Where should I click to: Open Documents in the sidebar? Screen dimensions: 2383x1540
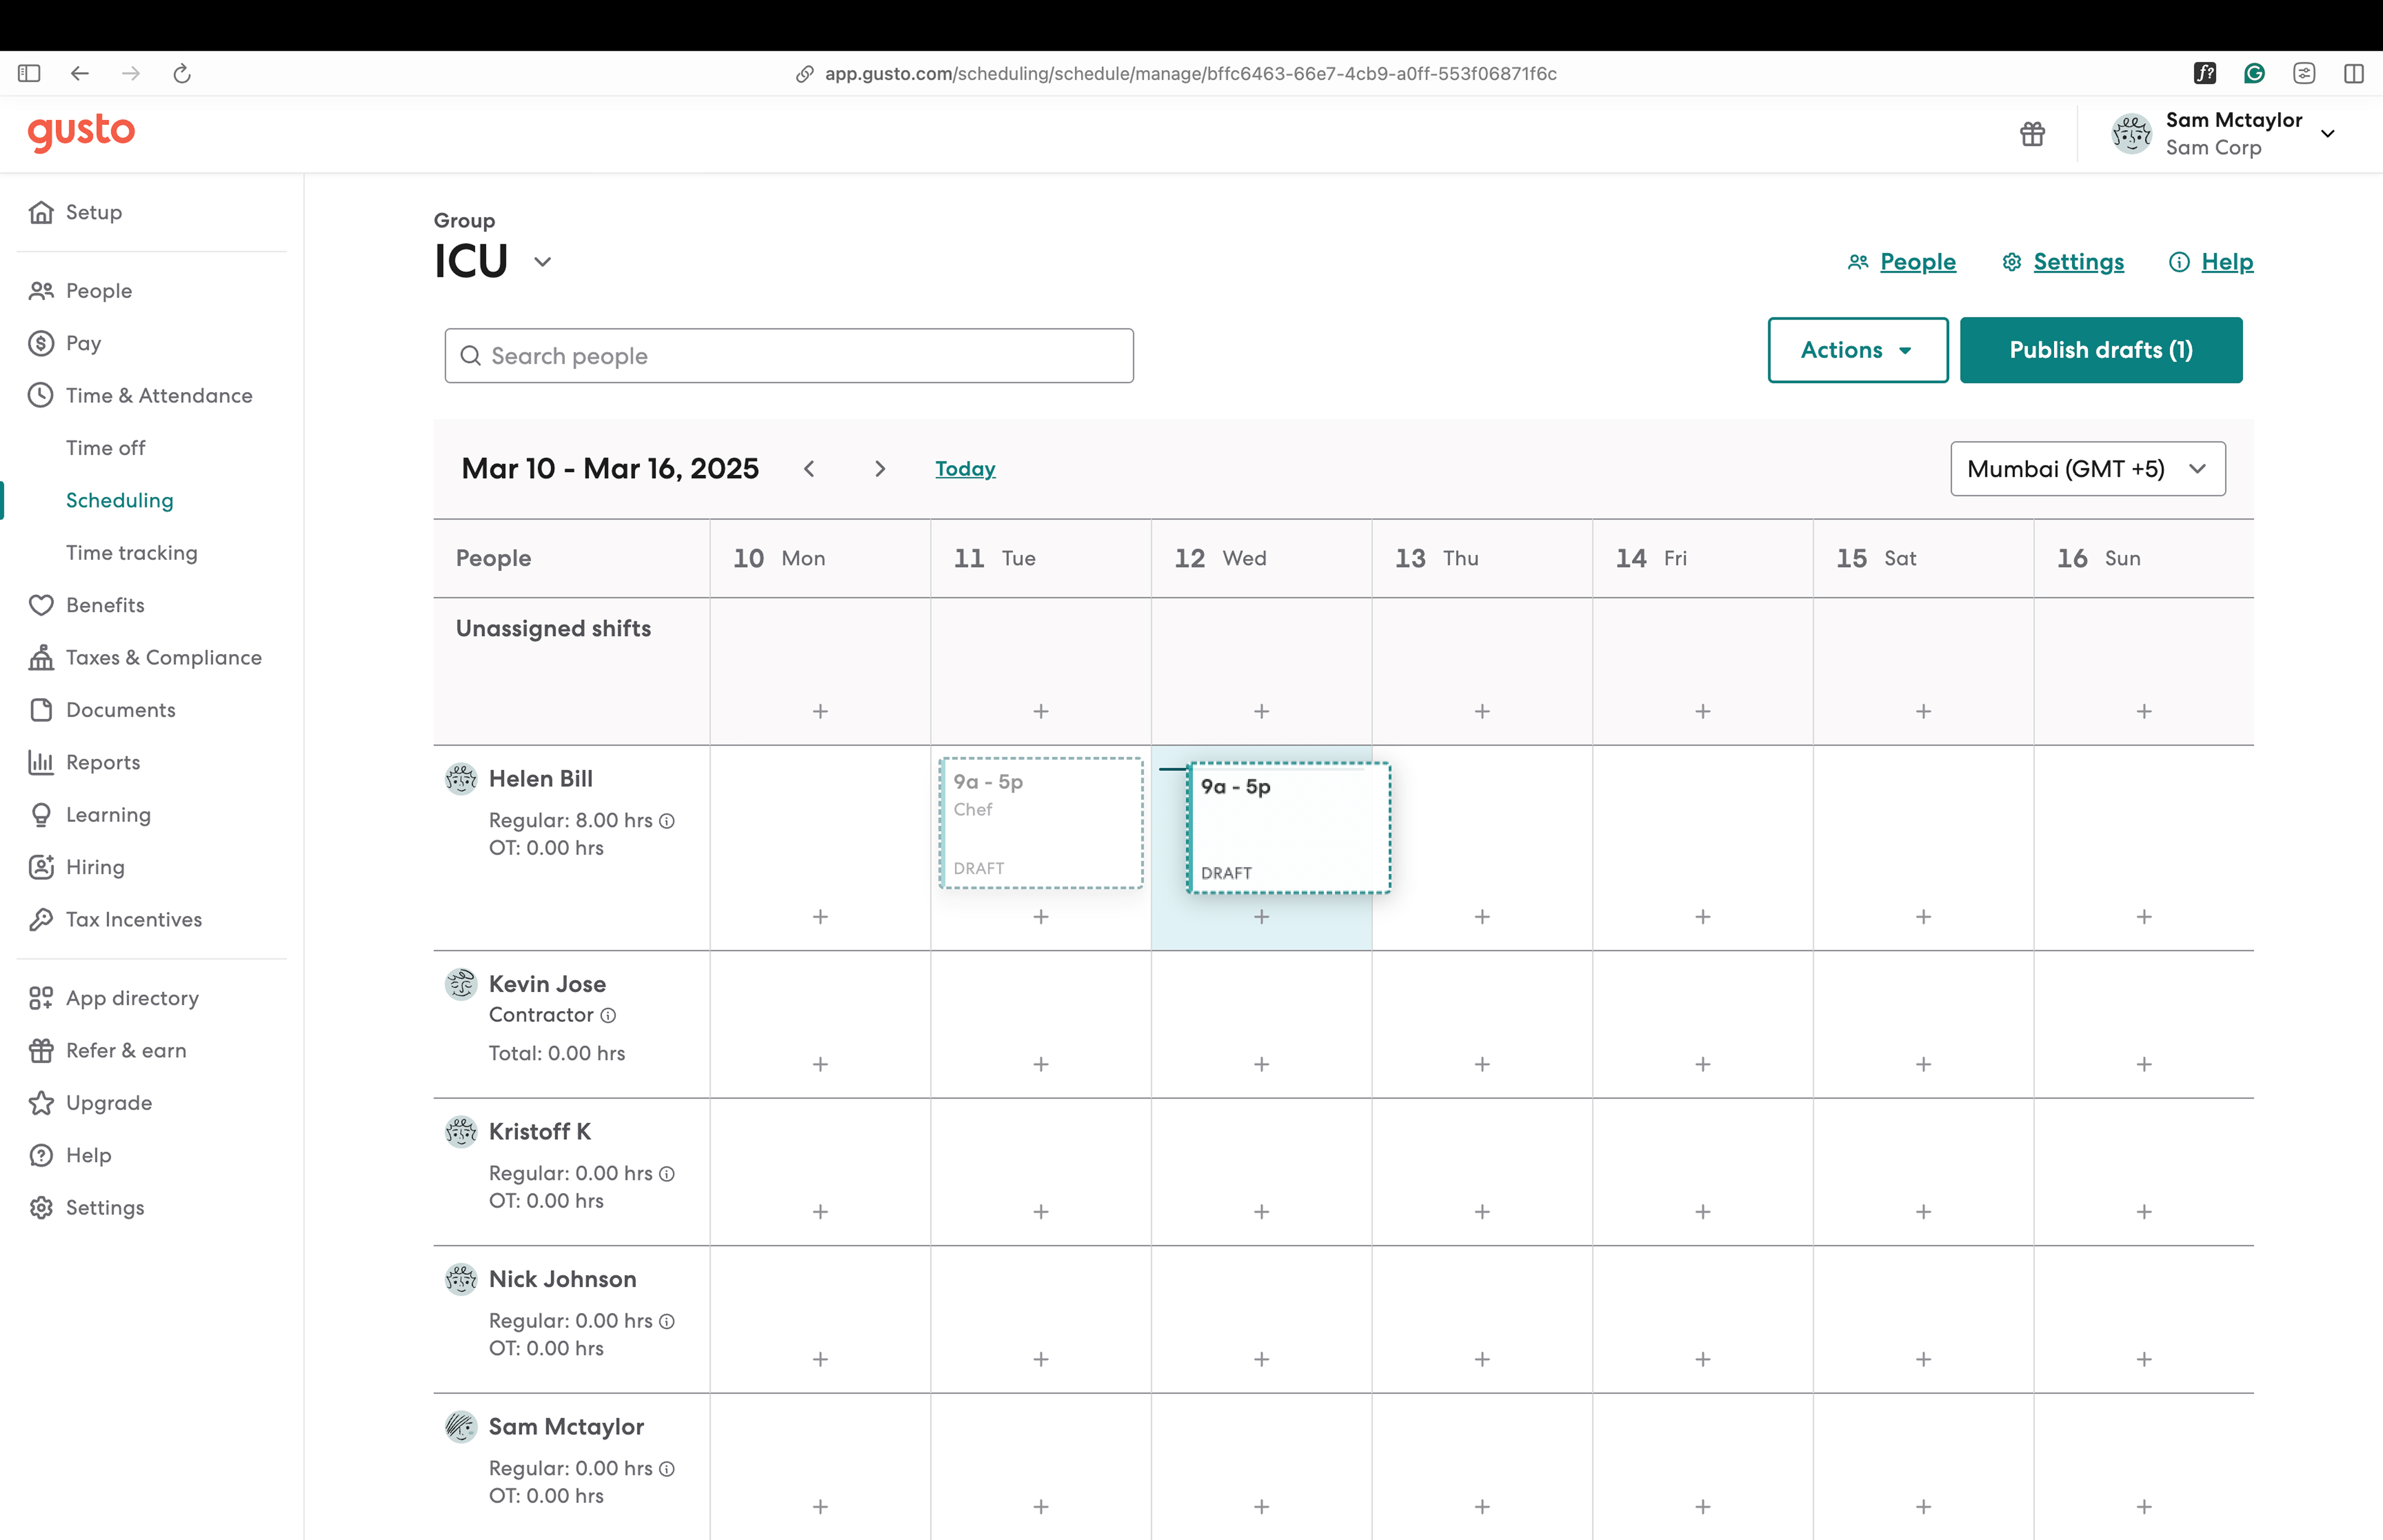coord(120,710)
